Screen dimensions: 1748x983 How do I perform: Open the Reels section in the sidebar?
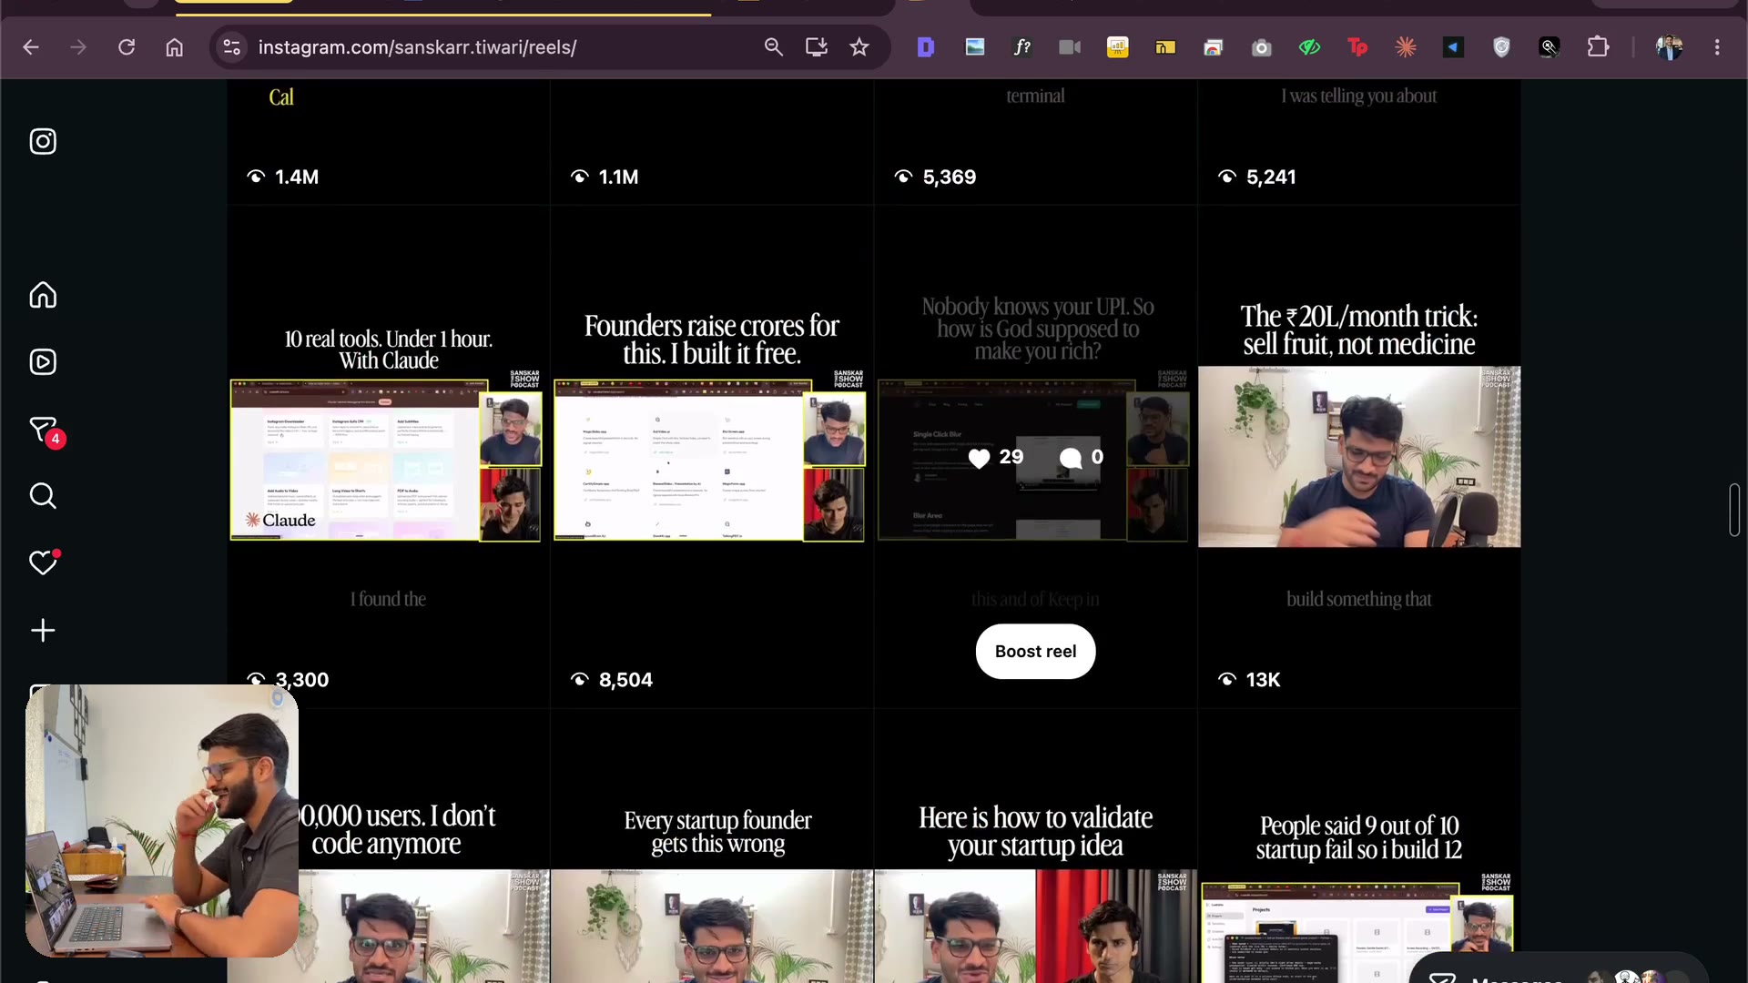[43, 362]
